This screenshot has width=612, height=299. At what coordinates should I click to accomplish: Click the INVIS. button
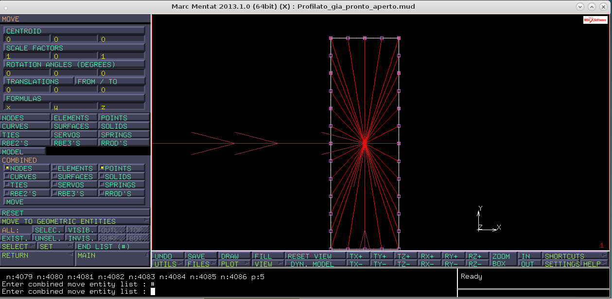tap(82, 238)
